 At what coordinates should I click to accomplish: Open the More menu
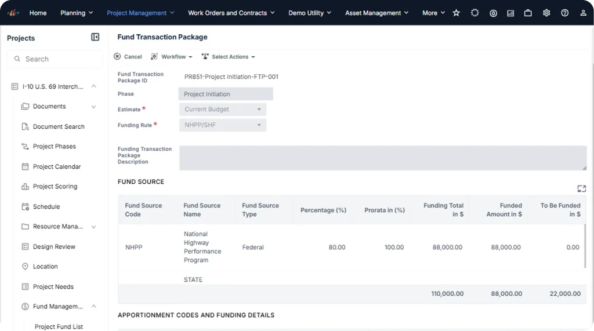[433, 13]
